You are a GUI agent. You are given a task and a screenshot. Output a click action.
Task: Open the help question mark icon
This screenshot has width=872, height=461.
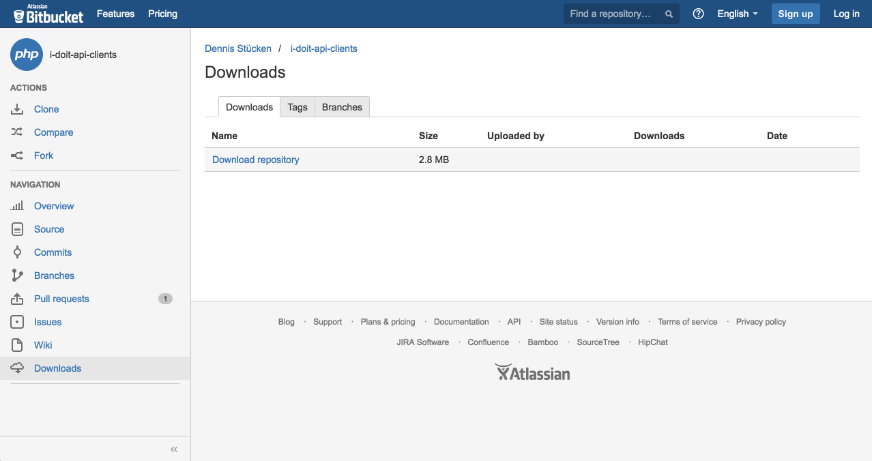point(698,14)
